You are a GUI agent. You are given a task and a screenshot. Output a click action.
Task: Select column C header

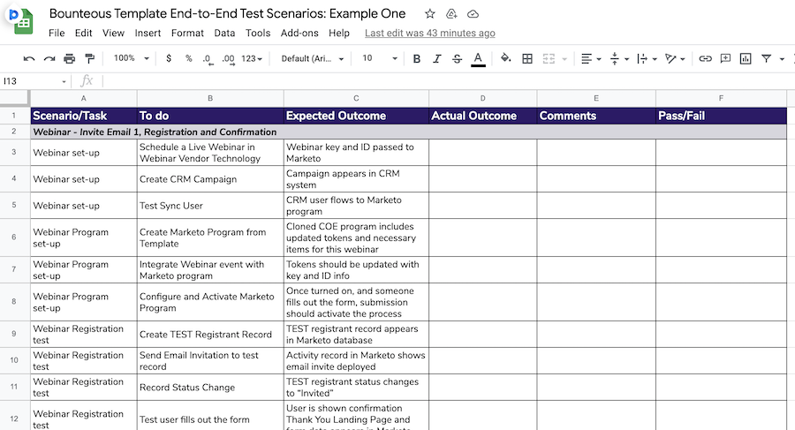point(357,98)
